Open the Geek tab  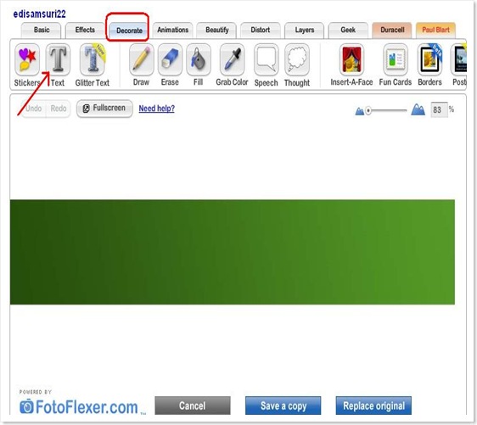348,30
